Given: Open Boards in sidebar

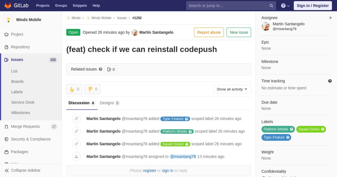Looking at the screenshot, I should [17, 81].
